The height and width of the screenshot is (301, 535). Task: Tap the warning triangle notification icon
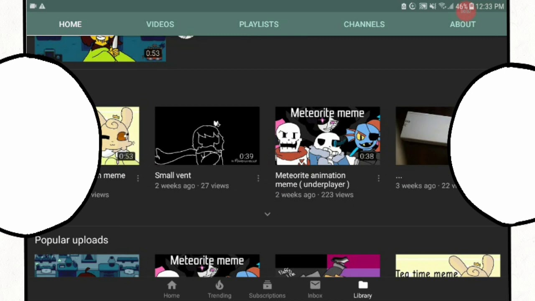(x=42, y=6)
